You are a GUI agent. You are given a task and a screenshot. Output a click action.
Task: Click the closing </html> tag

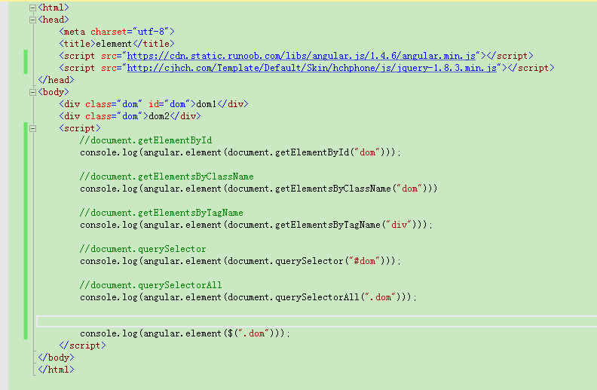point(56,370)
